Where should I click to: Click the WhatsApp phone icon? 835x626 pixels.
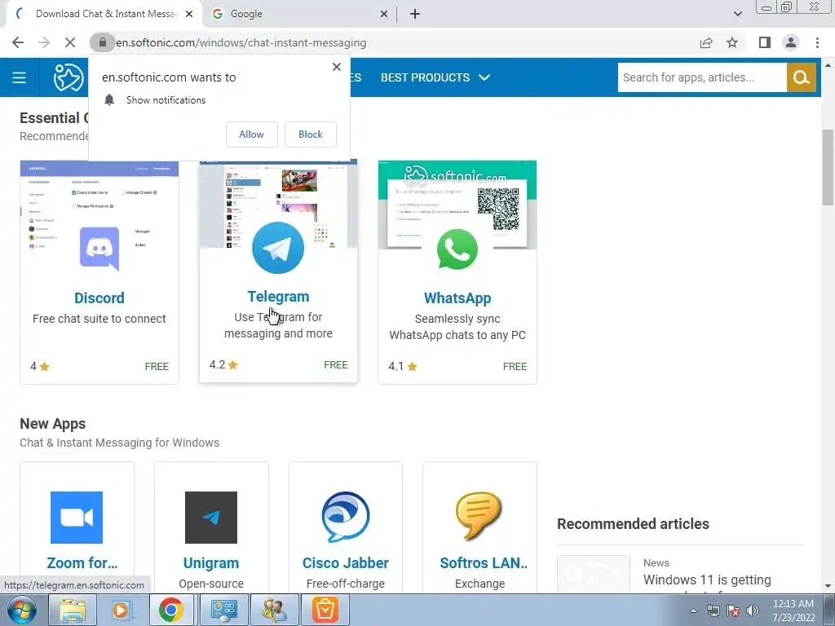coord(457,249)
